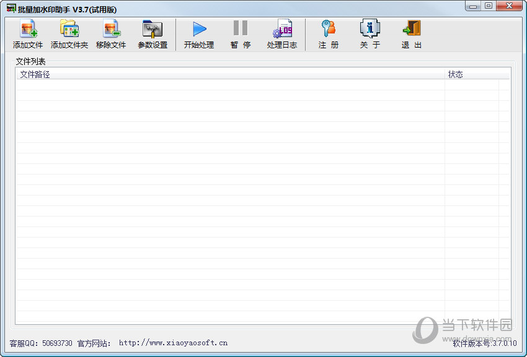The width and height of the screenshot is (527, 357).
Task: Open 参数设置 (Parameter Settings)
Action: (153, 34)
